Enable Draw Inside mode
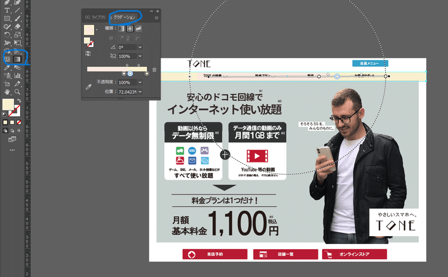The width and height of the screenshot is (448, 277). coord(19,131)
